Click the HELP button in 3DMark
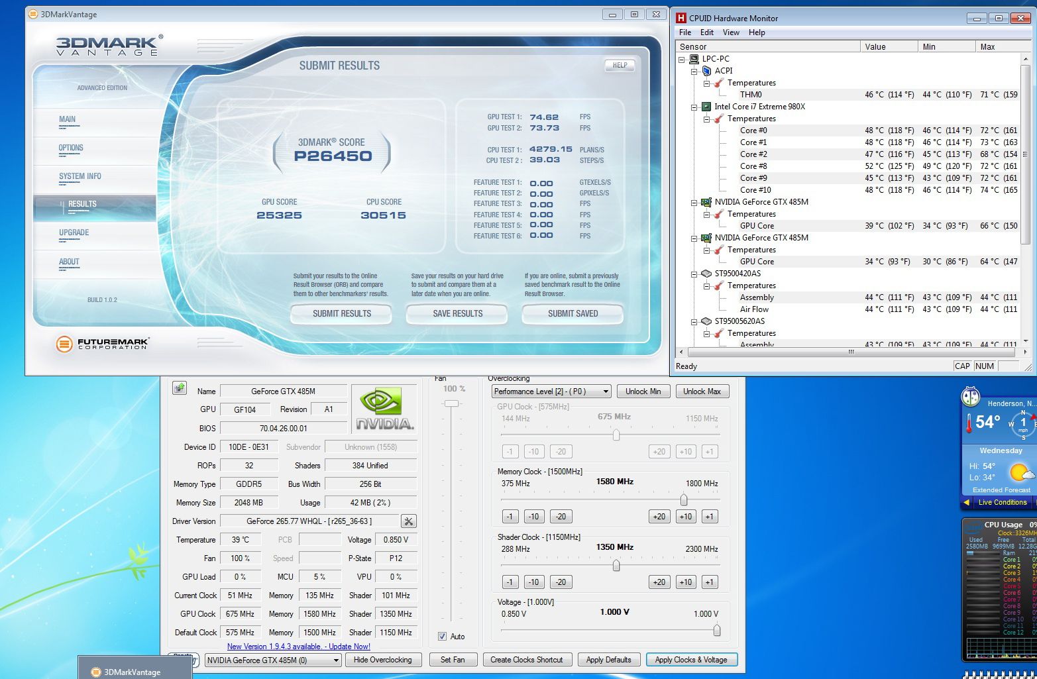 (620, 65)
